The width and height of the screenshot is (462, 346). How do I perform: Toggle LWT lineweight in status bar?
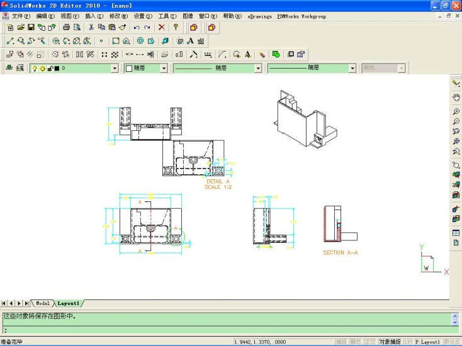pyautogui.click(x=408, y=342)
